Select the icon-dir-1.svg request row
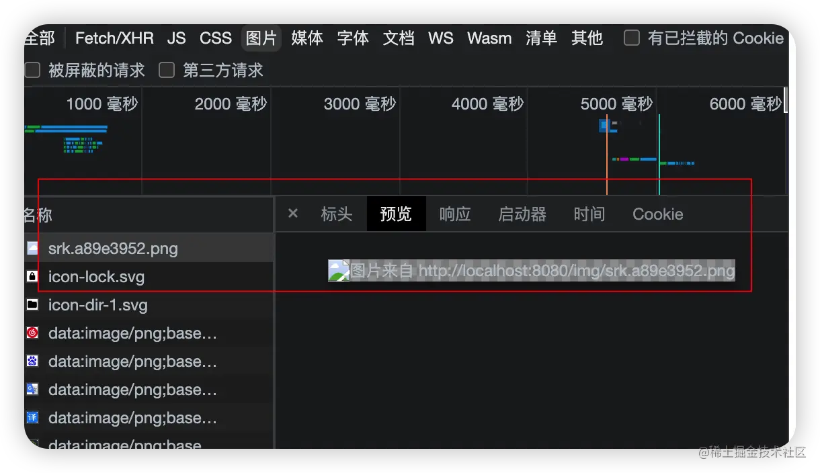This screenshot has width=820, height=473. [x=149, y=304]
